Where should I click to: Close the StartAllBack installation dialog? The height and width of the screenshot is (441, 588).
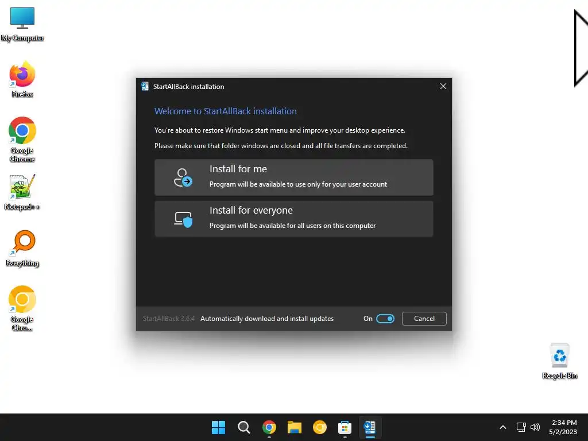pyautogui.click(x=443, y=86)
